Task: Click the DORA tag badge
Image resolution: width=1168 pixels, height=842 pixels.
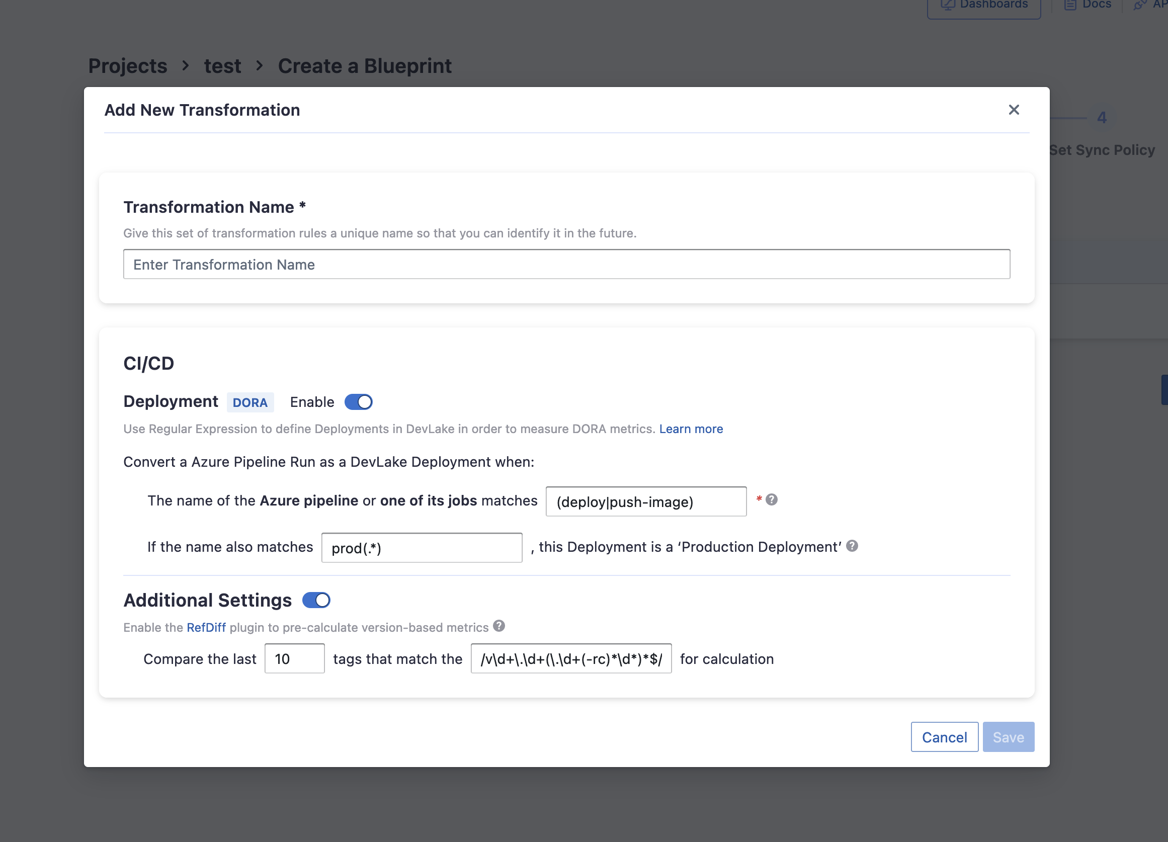Action: click(250, 402)
